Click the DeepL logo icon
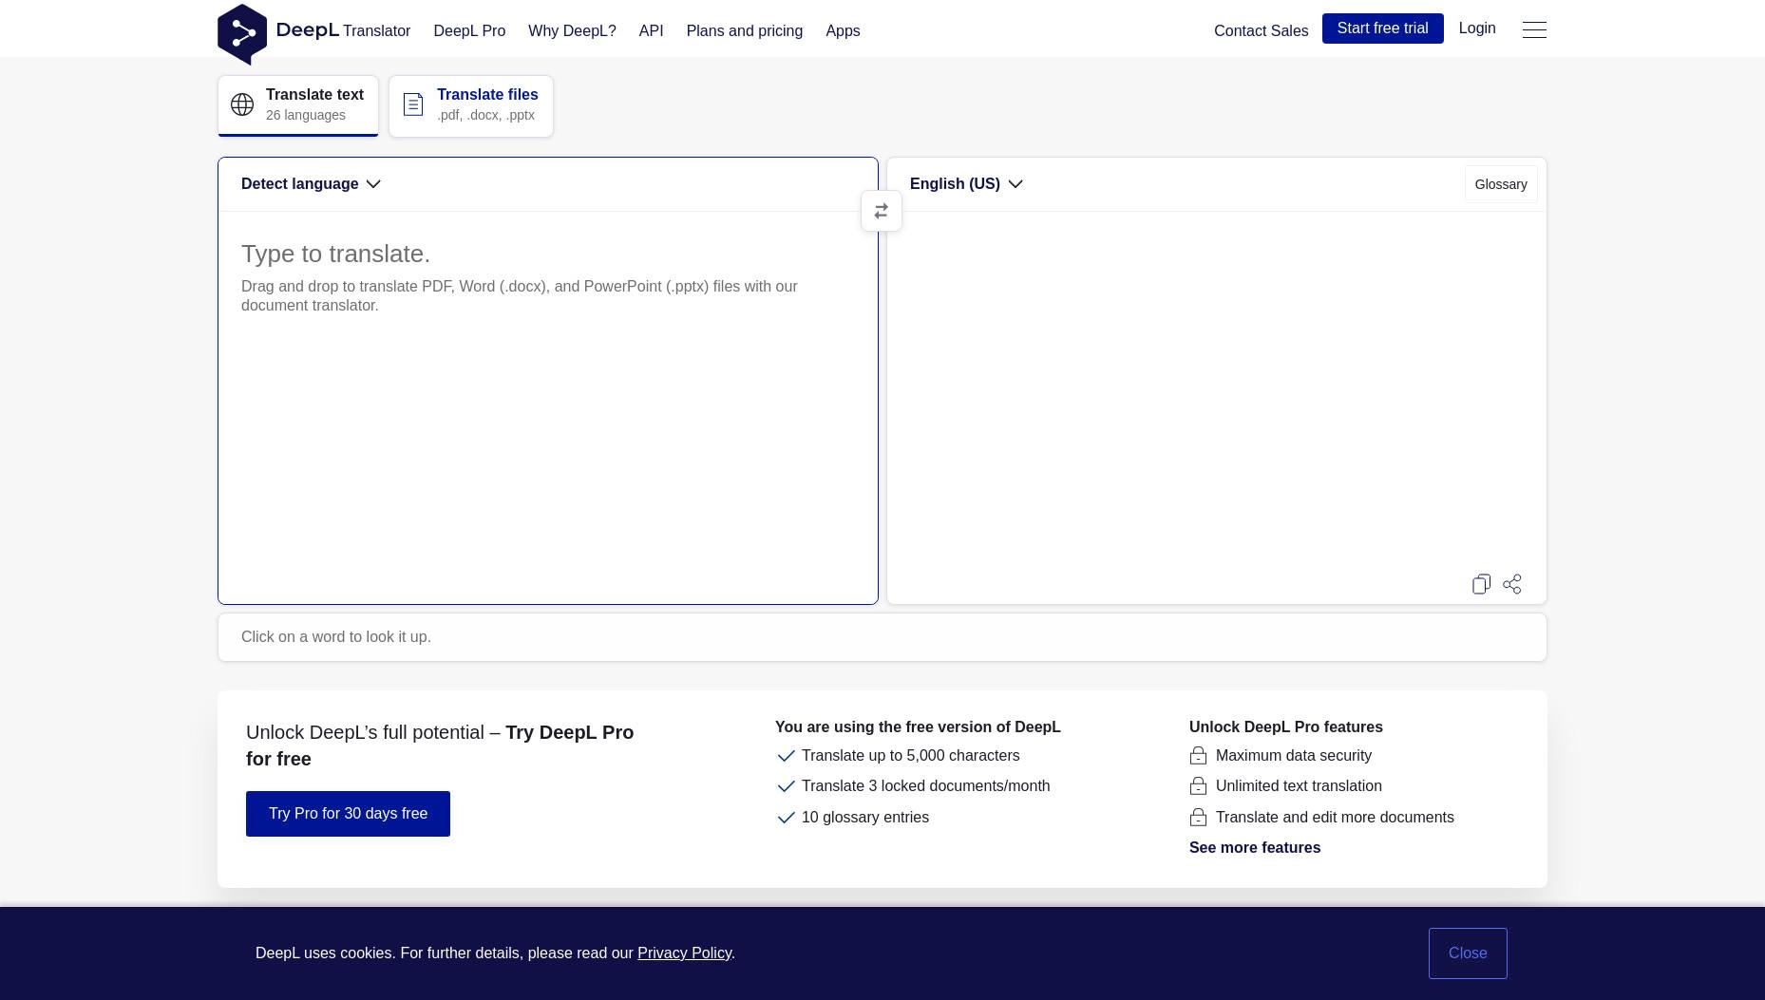1765x1000 pixels. point(242,34)
